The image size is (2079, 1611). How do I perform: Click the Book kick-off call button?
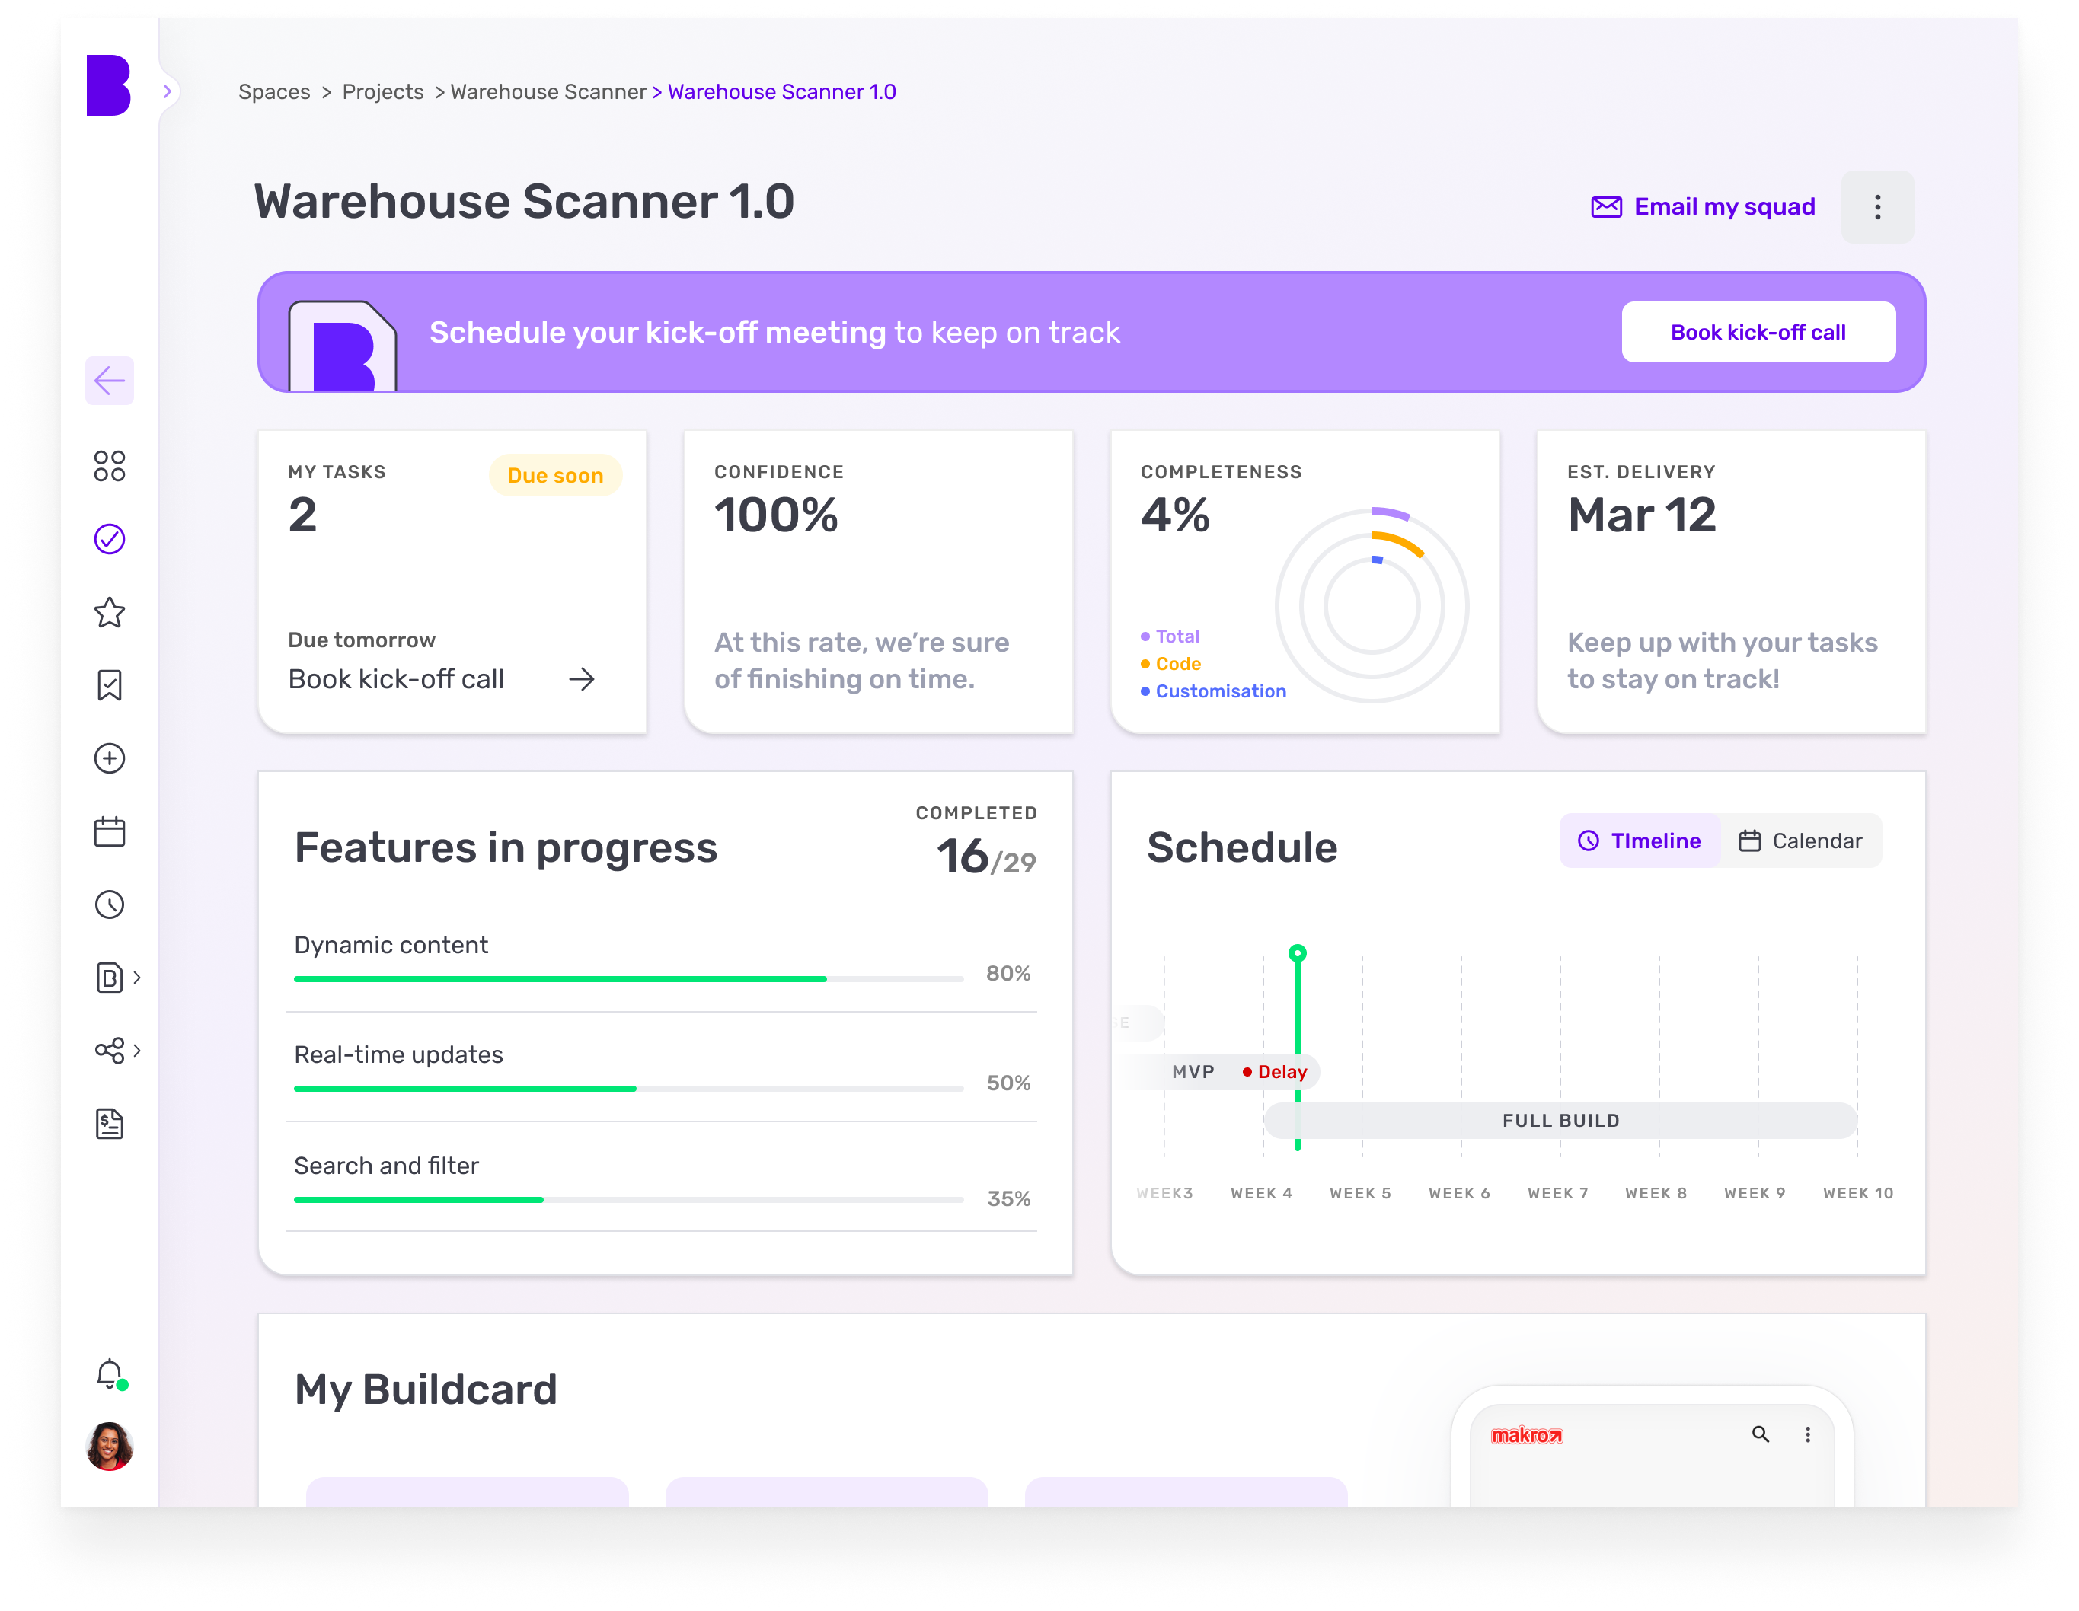pyautogui.click(x=1758, y=332)
